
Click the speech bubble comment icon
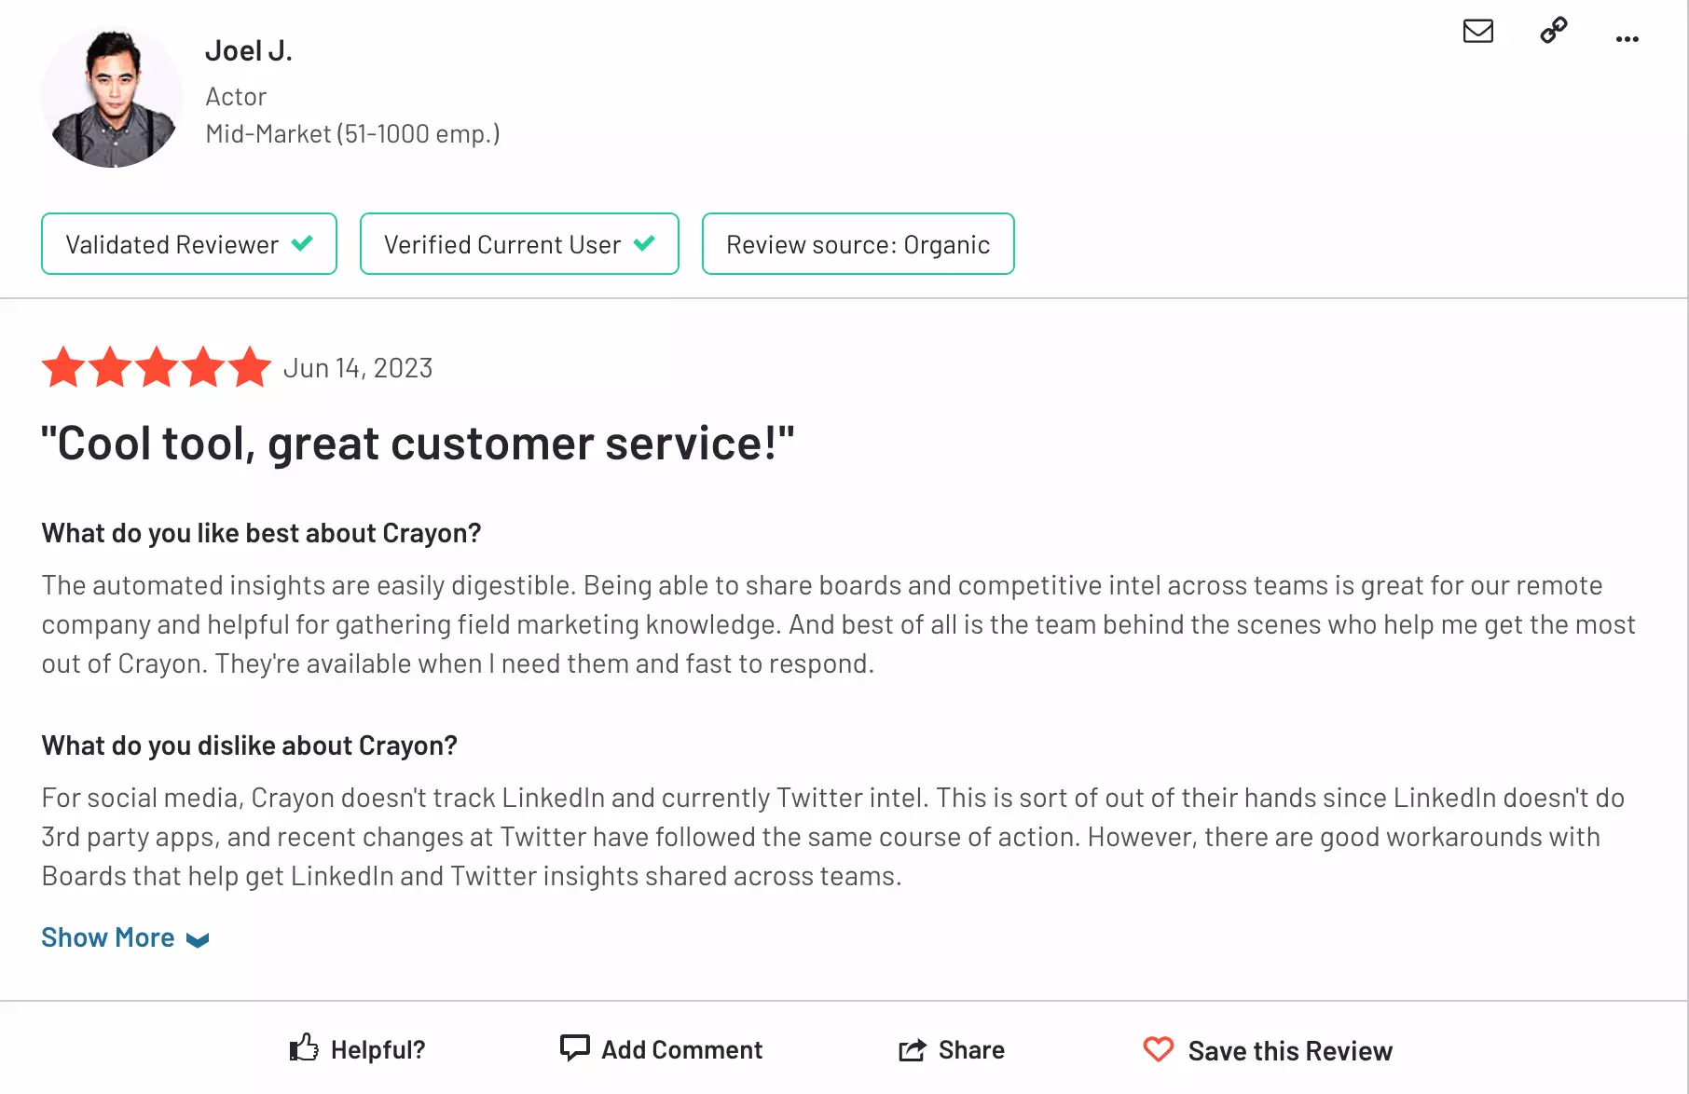point(575,1048)
